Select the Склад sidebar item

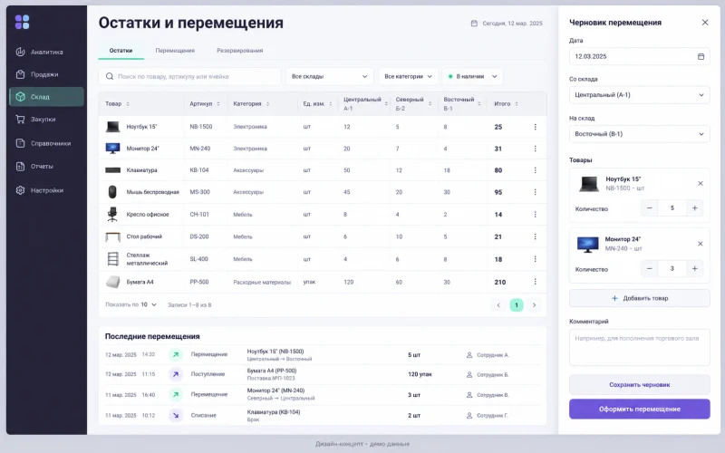[x=46, y=97]
